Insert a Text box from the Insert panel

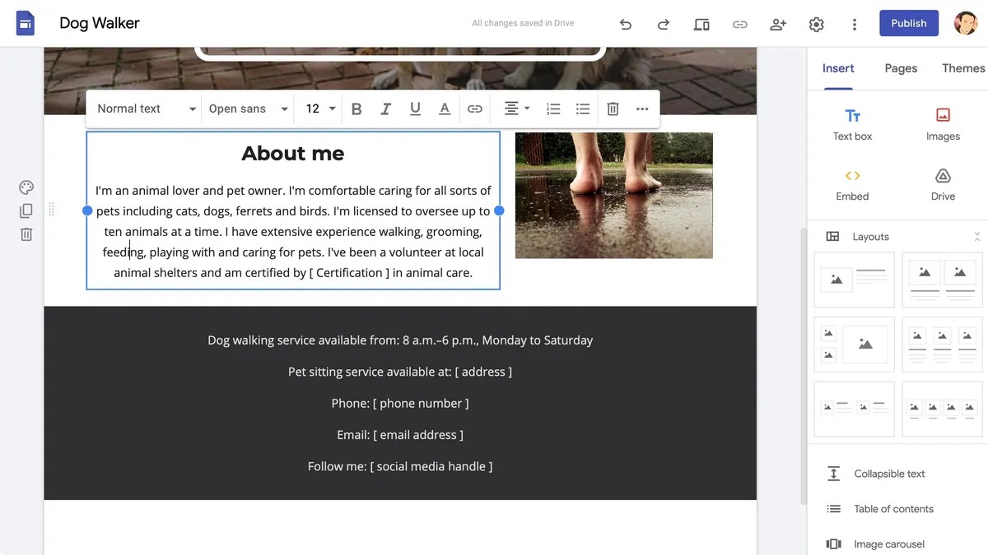click(x=851, y=123)
